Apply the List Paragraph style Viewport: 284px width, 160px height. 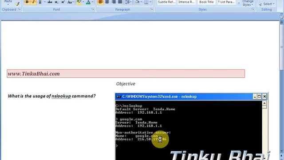[x=226, y=2]
